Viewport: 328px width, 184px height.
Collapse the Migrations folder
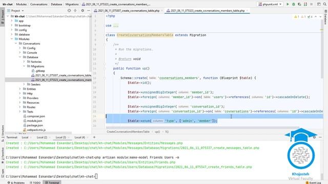(x=24, y=66)
